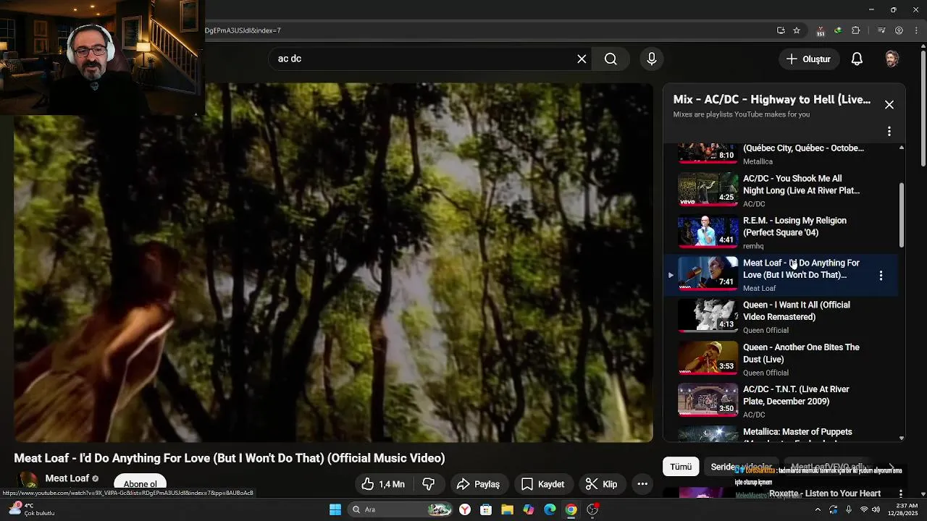Open the green download manager extension
The image size is (927, 521).
coord(838,30)
